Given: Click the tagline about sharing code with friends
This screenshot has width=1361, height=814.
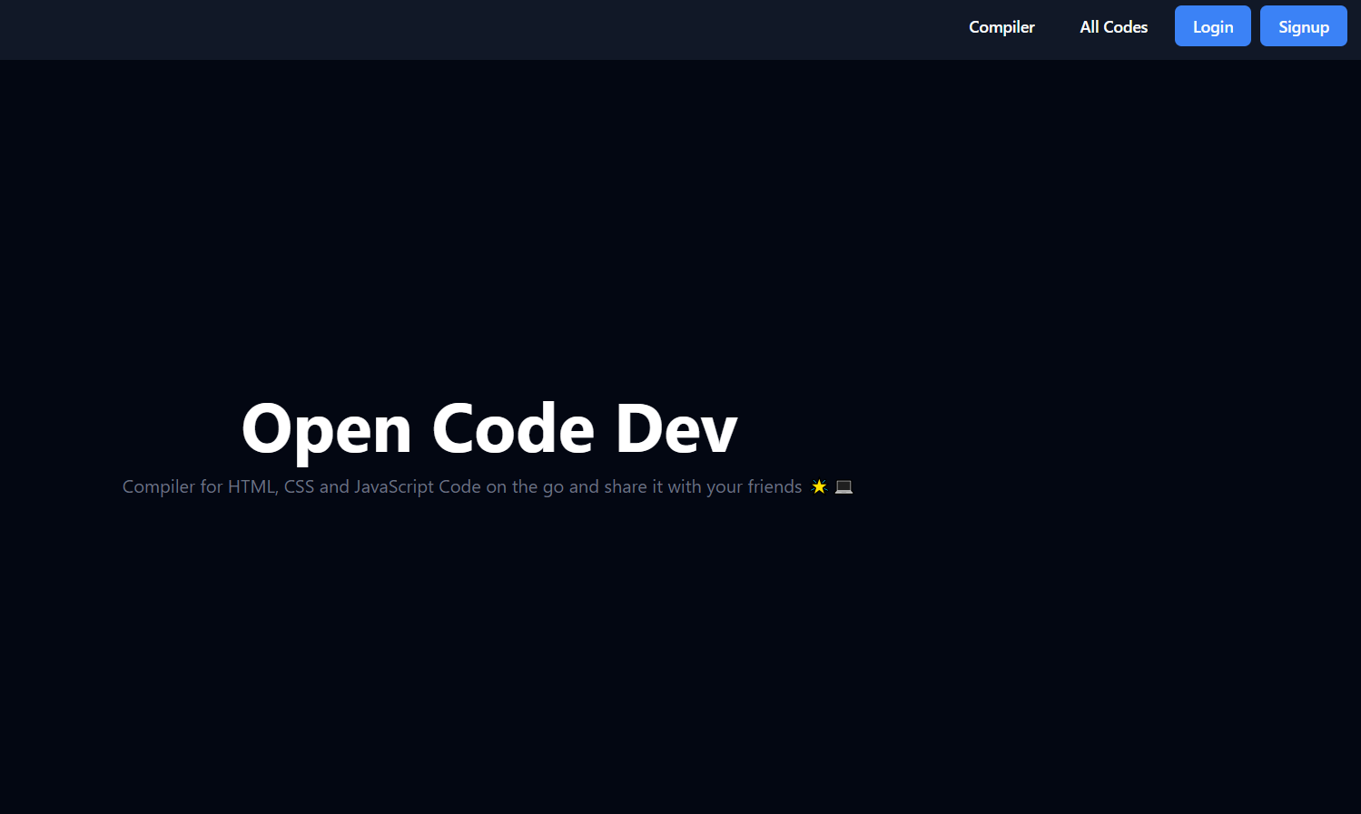Looking at the screenshot, I should 462,486.
